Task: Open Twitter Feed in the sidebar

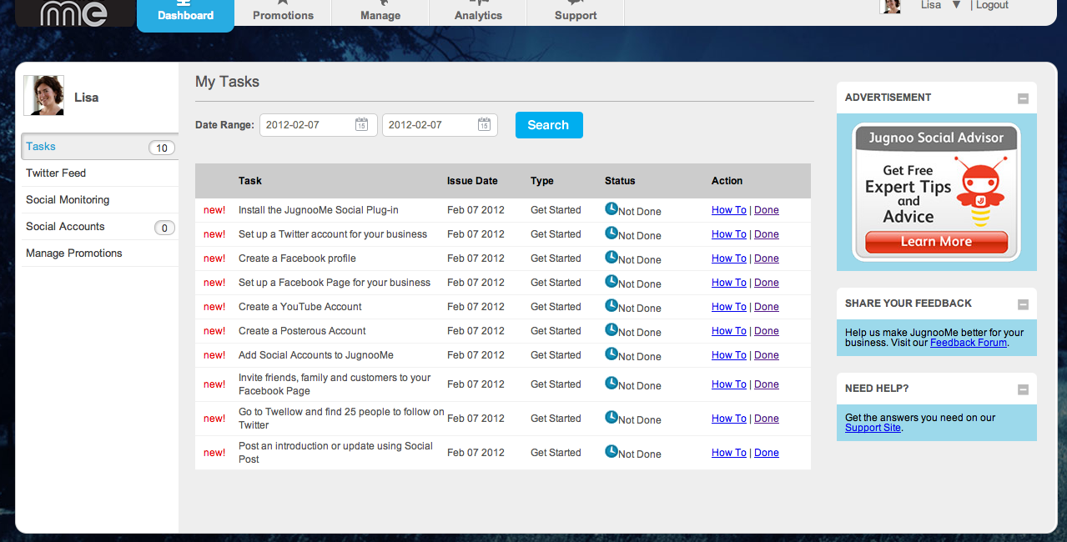Action: (100, 173)
